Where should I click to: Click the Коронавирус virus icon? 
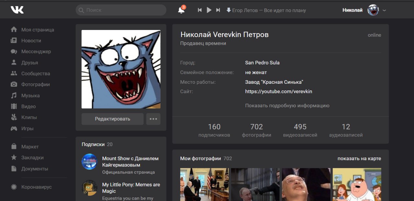(14, 187)
